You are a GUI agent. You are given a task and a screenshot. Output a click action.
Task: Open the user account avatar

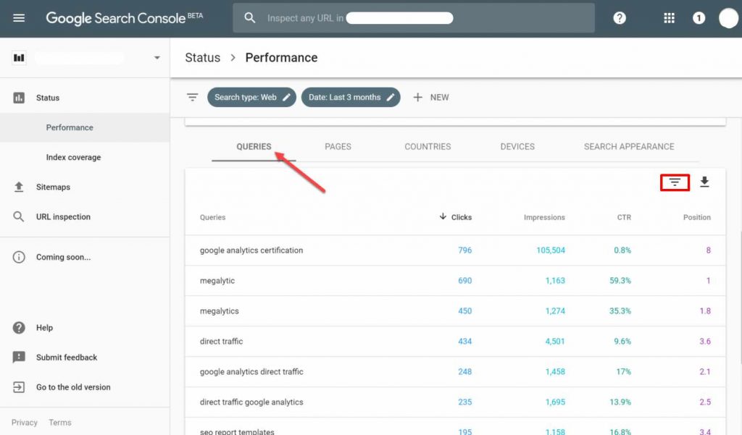tap(728, 18)
